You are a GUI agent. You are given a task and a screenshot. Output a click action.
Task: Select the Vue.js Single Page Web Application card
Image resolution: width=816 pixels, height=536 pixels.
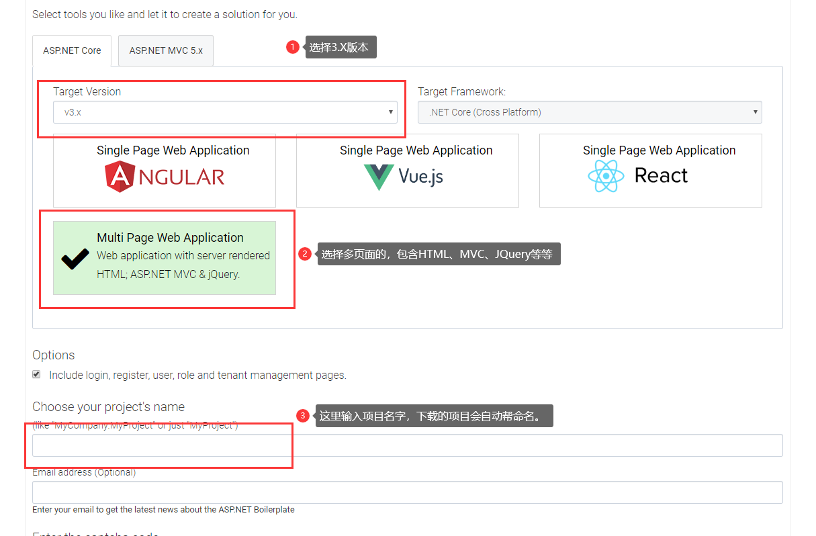coord(408,171)
